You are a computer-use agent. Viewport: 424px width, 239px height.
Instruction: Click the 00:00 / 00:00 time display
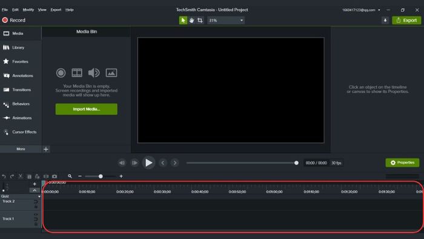(316, 163)
